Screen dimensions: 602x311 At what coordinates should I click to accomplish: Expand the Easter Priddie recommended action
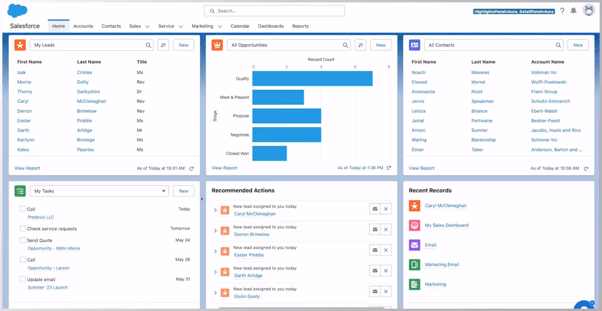tap(215, 251)
